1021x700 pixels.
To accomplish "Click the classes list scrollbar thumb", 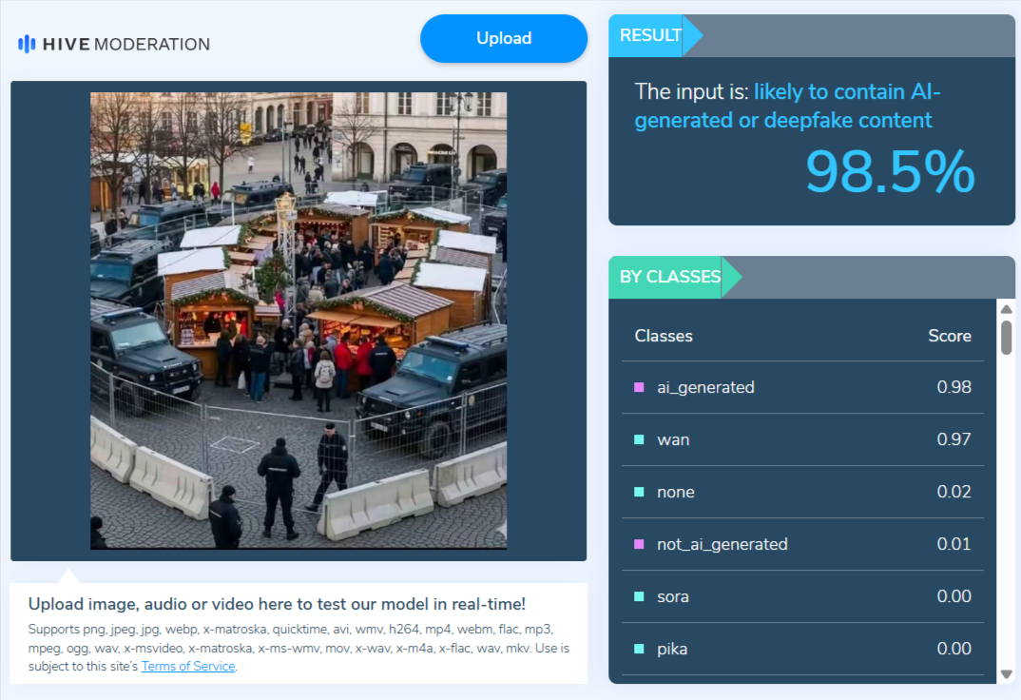I will 1006,338.
